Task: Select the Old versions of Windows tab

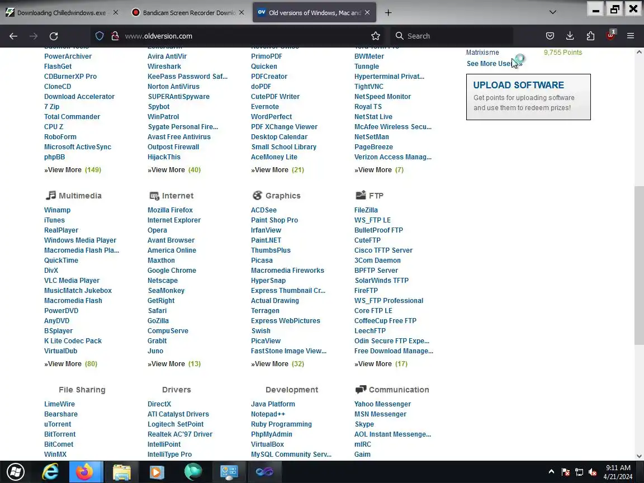Action: point(314,13)
